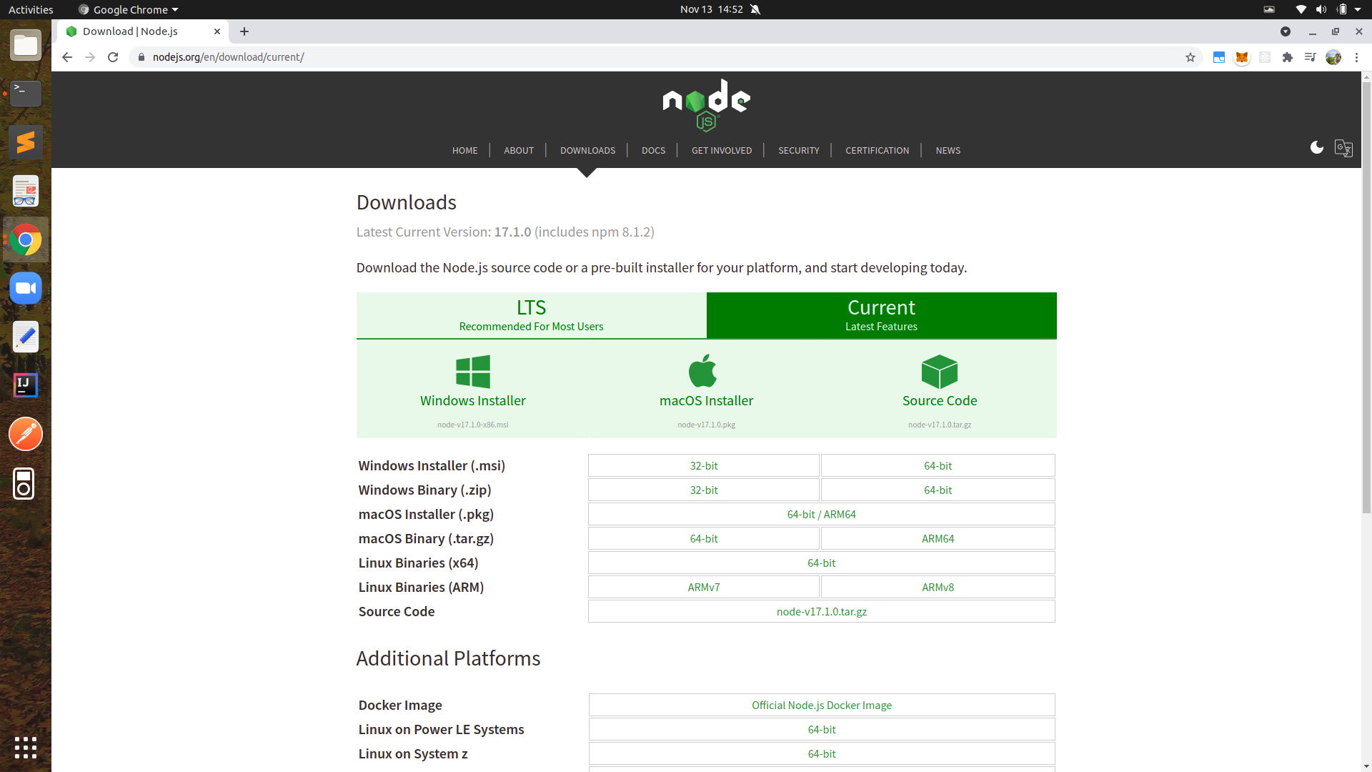
Task: Navigate to DOCS in the Node.js navigation
Action: (x=653, y=150)
